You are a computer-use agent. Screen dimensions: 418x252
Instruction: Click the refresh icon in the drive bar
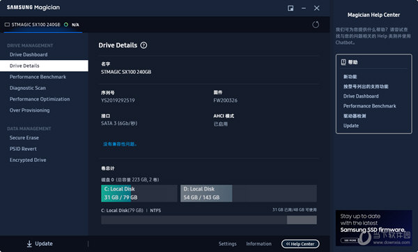[316, 24]
